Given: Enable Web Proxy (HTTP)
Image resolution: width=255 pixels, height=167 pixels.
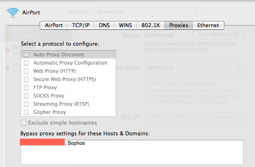Looking at the screenshot, I should tap(26, 71).
